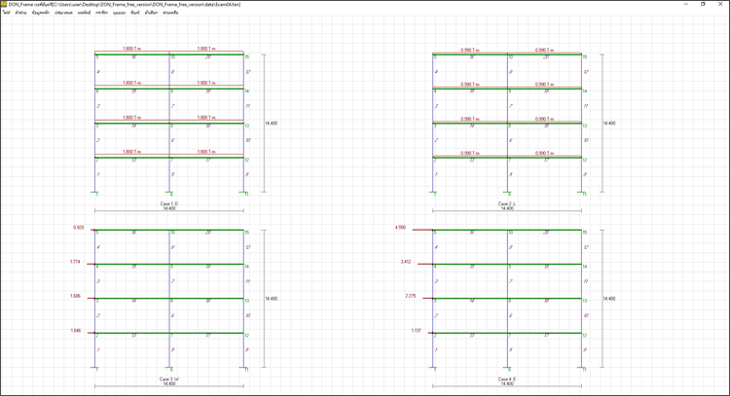730x396 pixels.
Task: Open the ไฟล์ (File) menu
Action: coord(5,12)
